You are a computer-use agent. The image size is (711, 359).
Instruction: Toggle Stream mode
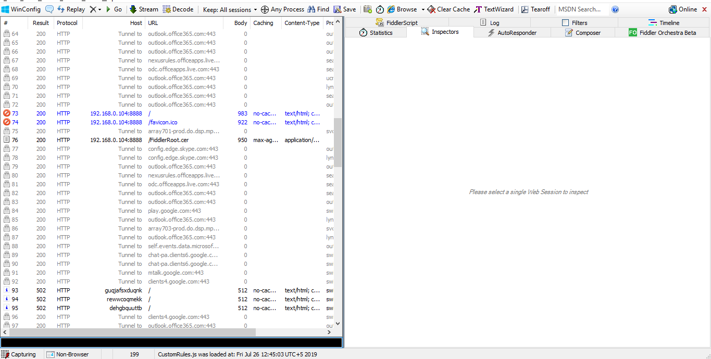point(144,9)
